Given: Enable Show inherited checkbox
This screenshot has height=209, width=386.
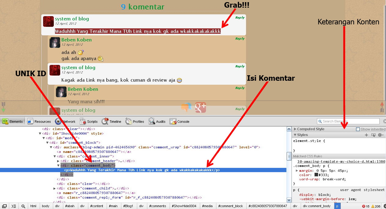Looking at the screenshot, I should tap(358, 129).
